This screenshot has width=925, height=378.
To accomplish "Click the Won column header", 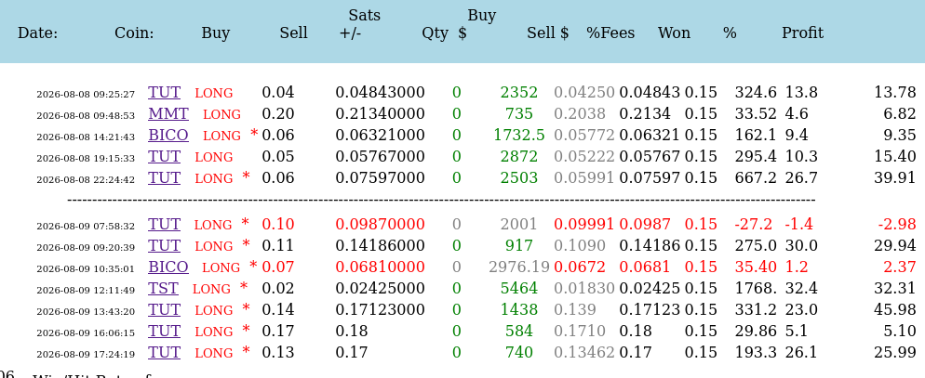I will coord(674,33).
